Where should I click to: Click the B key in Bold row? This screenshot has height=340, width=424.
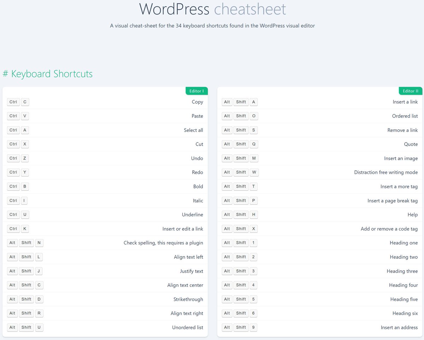tap(25, 187)
